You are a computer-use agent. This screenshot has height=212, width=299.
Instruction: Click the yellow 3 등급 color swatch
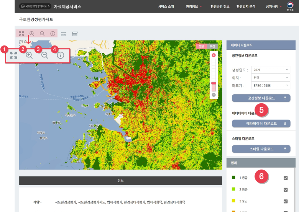coord(233,201)
